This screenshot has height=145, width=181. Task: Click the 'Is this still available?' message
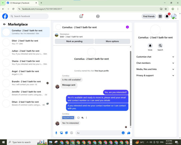(x=72, y=80)
